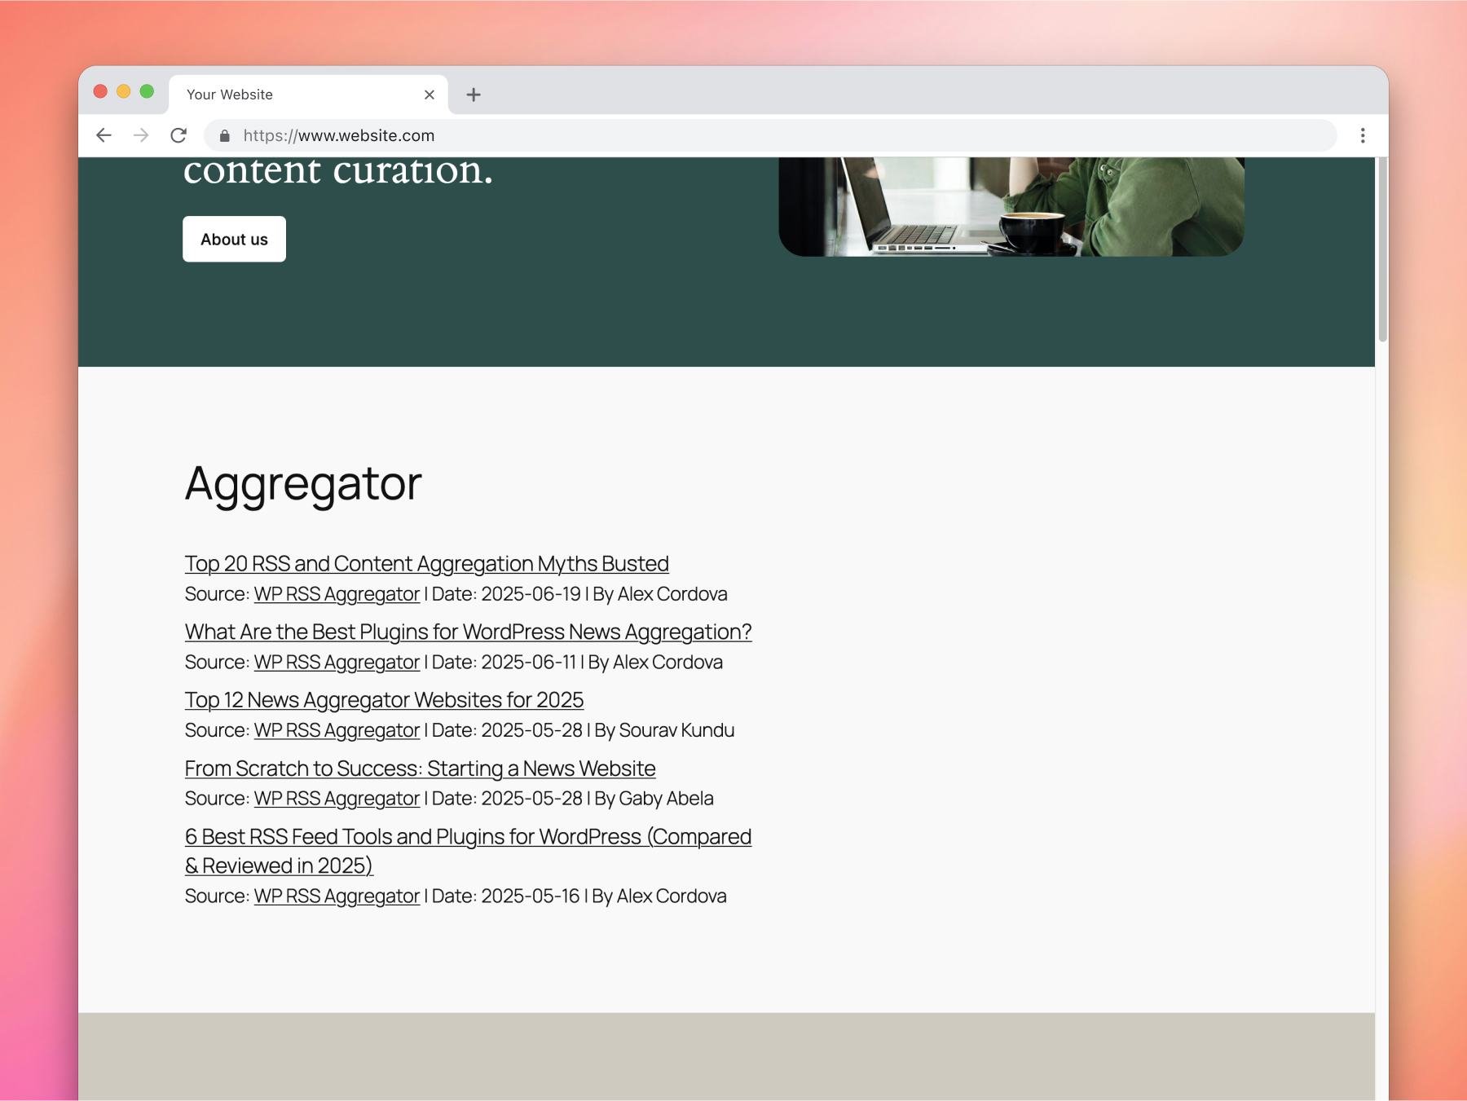The width and height of the screenshot is (1467, 1101).
Task: Open the three-dot browser menu
Action: coord(1363,135)
